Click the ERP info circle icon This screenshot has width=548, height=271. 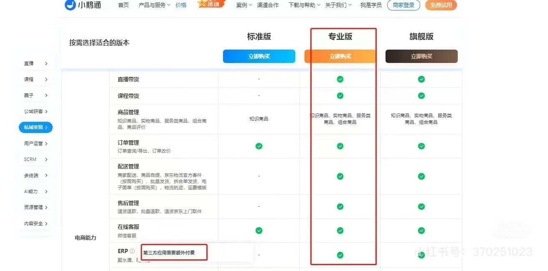coord(132,251)
